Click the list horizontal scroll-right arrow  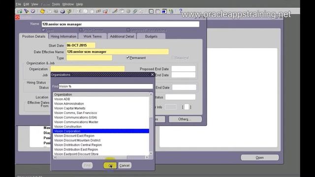click(x=147, y=157)
